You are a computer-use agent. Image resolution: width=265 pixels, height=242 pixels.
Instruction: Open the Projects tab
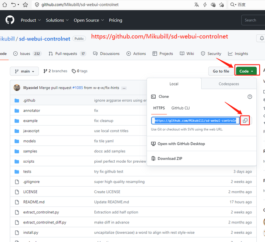163,54
